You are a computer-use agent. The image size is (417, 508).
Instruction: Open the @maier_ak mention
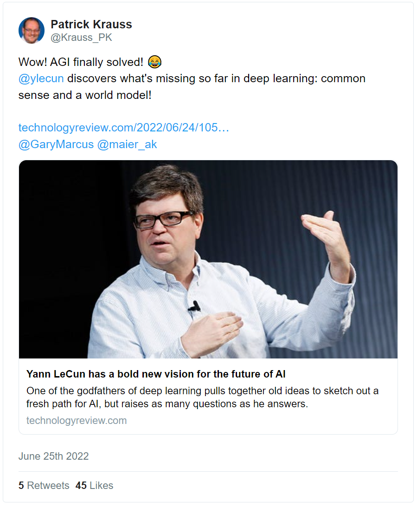pos(127,144)
